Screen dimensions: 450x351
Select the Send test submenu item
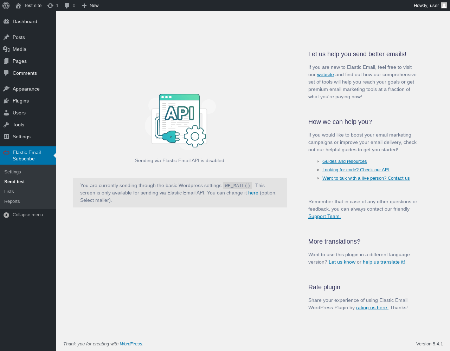pyautogui.click(x=14, y=181)
